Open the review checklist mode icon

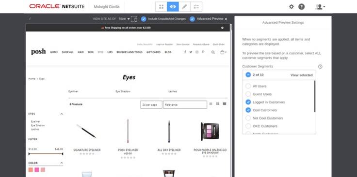[196, 7]
